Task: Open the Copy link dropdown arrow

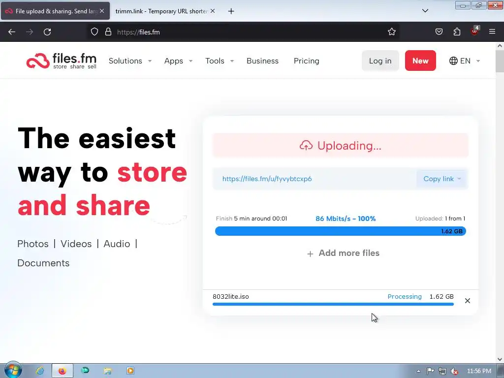Action: click(459, 179)
